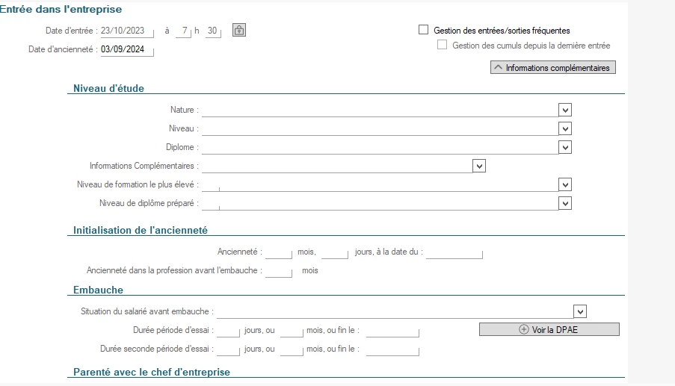
Task: Enable Gestion des entrées/sorties fréquentes checkbox
Action: pyautogui.click(x=424, y=30)
